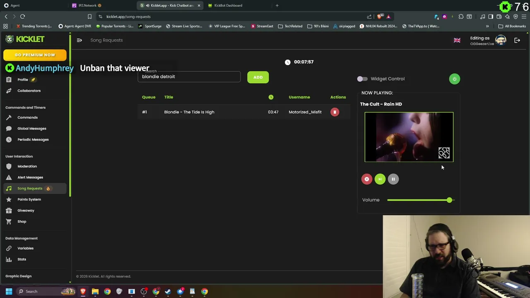This screenshot has height=298, width=530.
Task: Click Motorized_Misfit username
Action: pyautogui.click(x=305, y=112)
